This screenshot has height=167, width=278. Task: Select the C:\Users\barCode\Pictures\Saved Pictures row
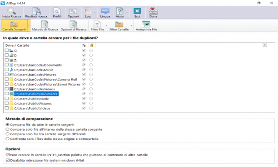[47, 84]
